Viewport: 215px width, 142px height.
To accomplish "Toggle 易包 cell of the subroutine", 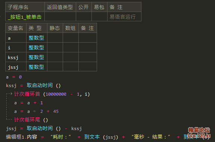I will click(x=99, y=16).
